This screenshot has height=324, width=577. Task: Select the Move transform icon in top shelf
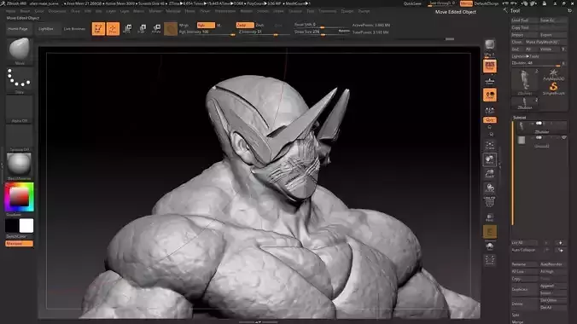127,29
